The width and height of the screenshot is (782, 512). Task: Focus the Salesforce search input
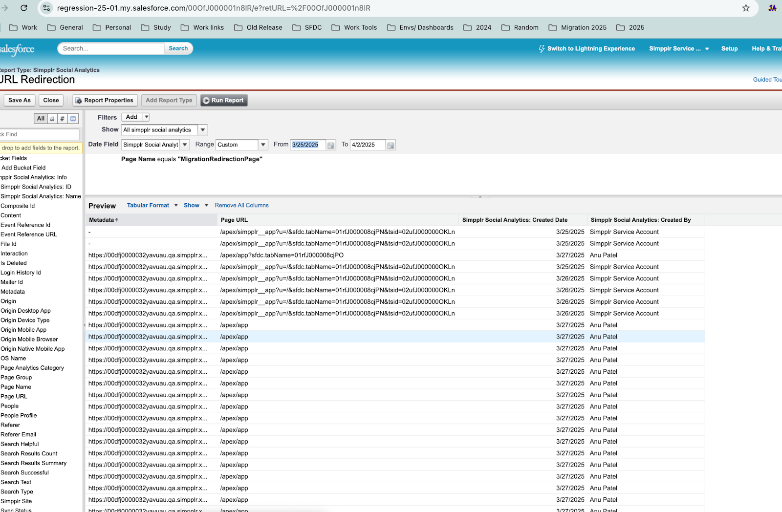(111, 48)
